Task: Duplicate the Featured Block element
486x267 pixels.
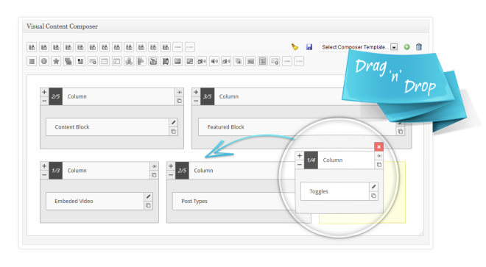Action: (x=401, y=132)
